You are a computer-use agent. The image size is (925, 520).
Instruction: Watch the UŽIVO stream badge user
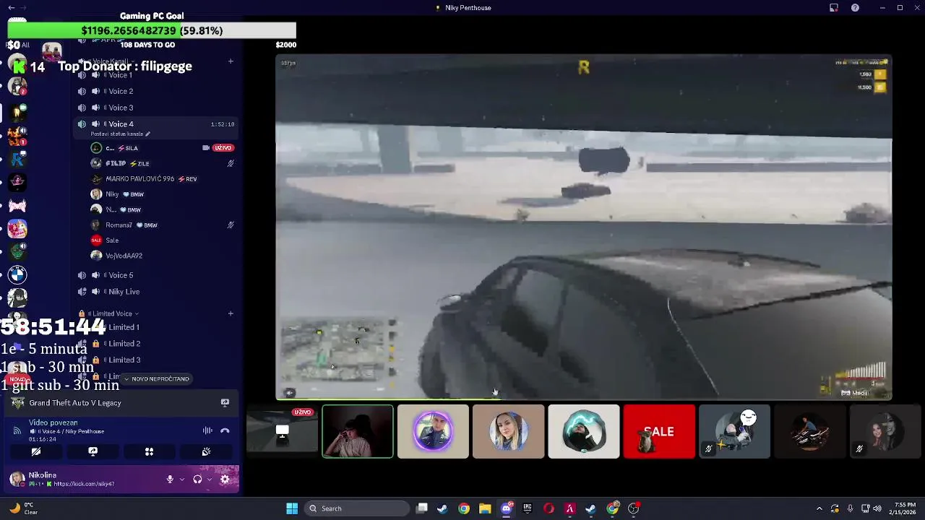pos(223,148)
